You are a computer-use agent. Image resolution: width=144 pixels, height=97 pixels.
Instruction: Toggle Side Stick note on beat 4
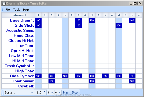click(x=119, y=25)
